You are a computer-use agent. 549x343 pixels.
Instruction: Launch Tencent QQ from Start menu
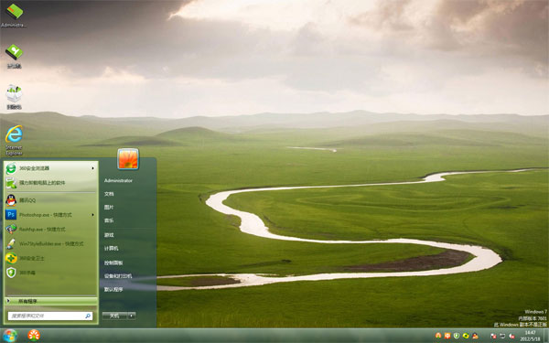click(x=50, y=200)
